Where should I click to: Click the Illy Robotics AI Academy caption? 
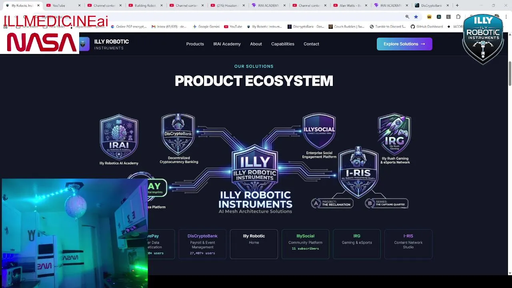pos(119,163)
